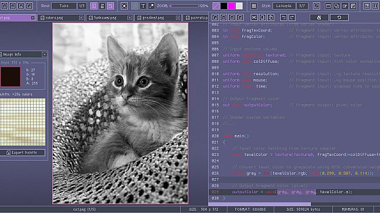380x213 pixels.
Task: Toggle the grid overlay icon
Action: tap(254, 6)
